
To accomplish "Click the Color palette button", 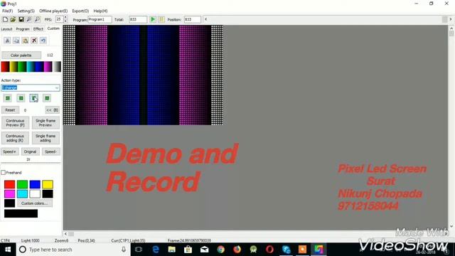I will pos(21,55).
